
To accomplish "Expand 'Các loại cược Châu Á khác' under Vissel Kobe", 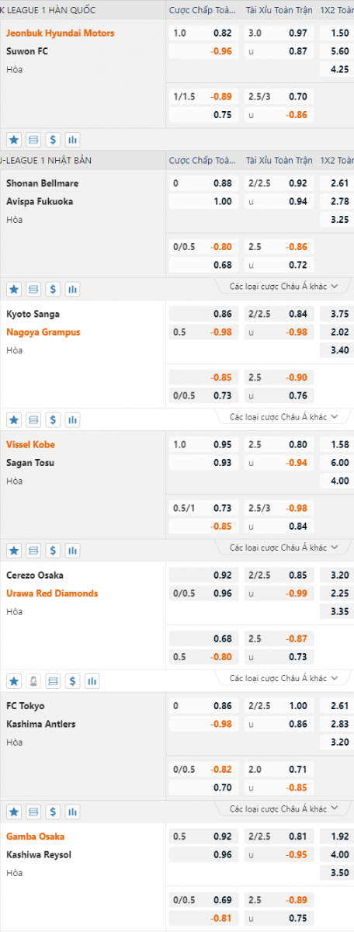I will point(283,548).
